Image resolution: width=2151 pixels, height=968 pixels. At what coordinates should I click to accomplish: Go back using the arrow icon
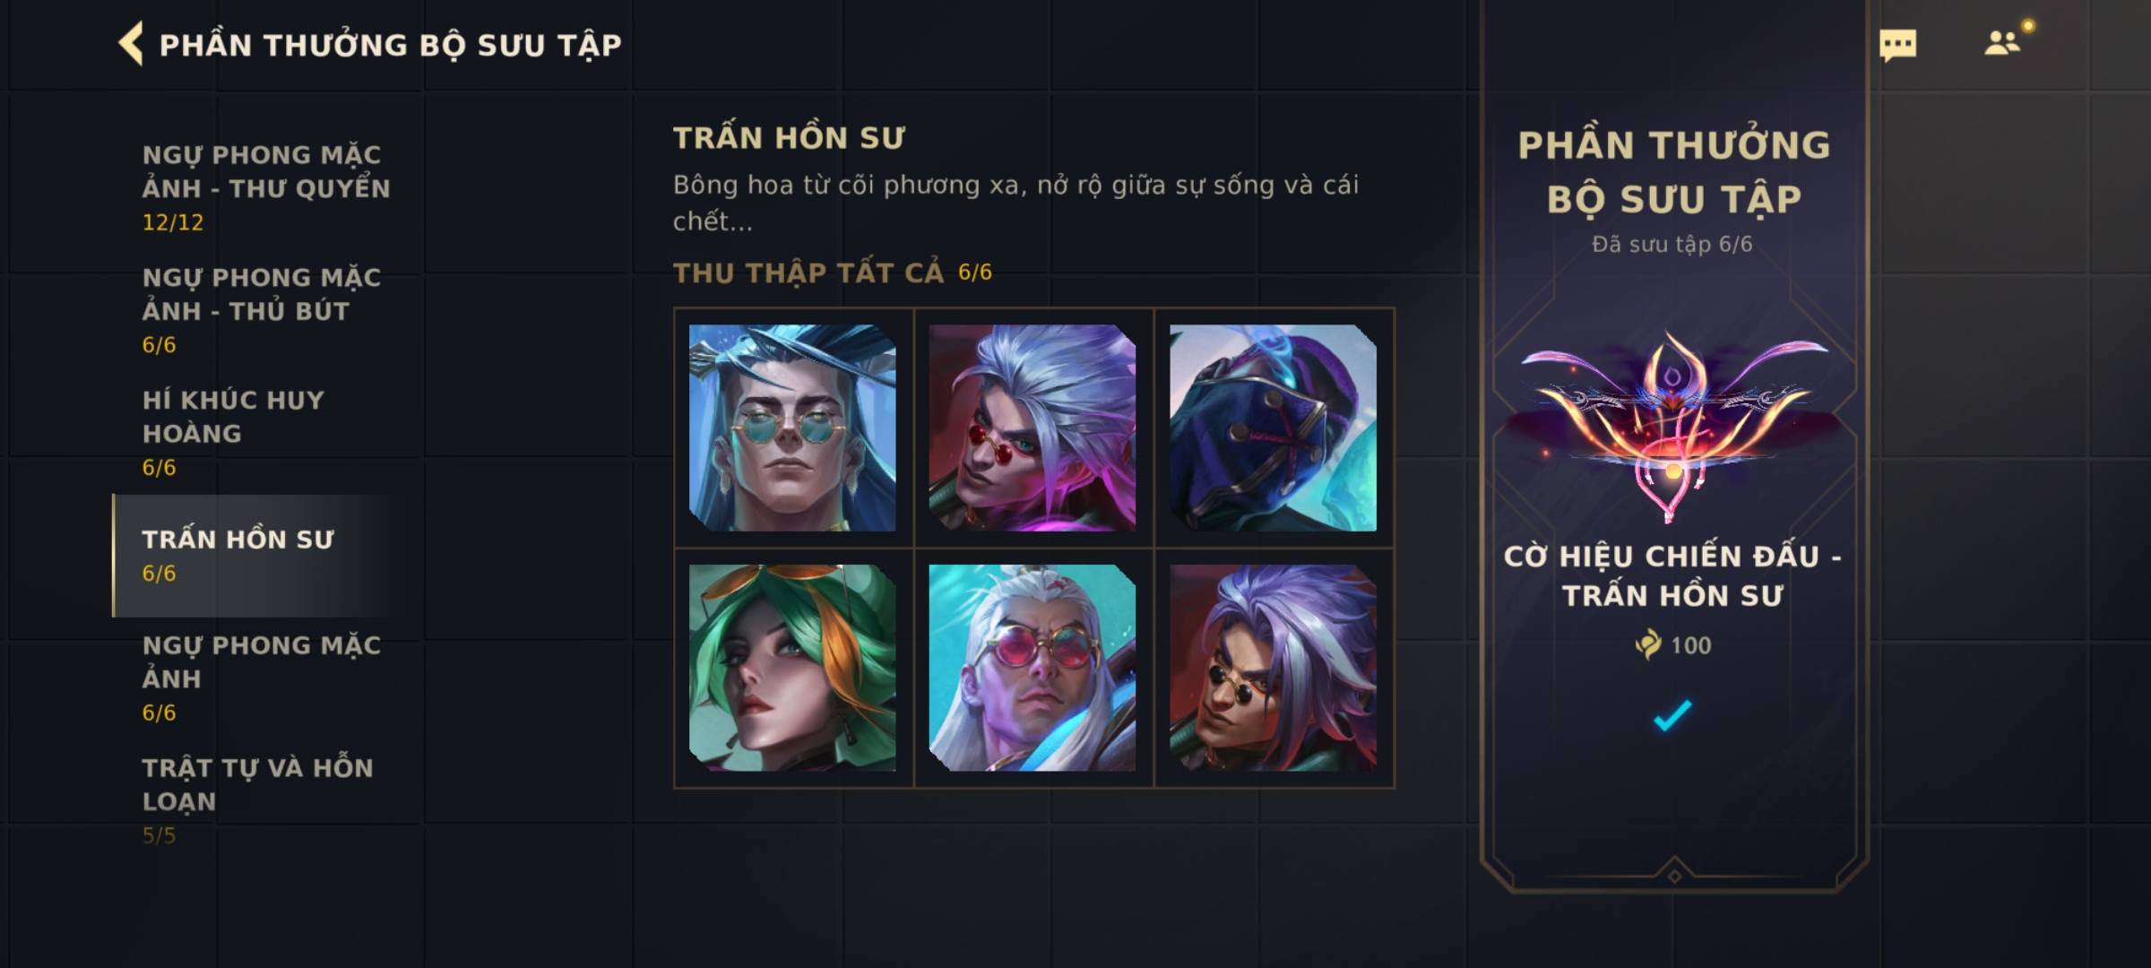coord(131,44)
